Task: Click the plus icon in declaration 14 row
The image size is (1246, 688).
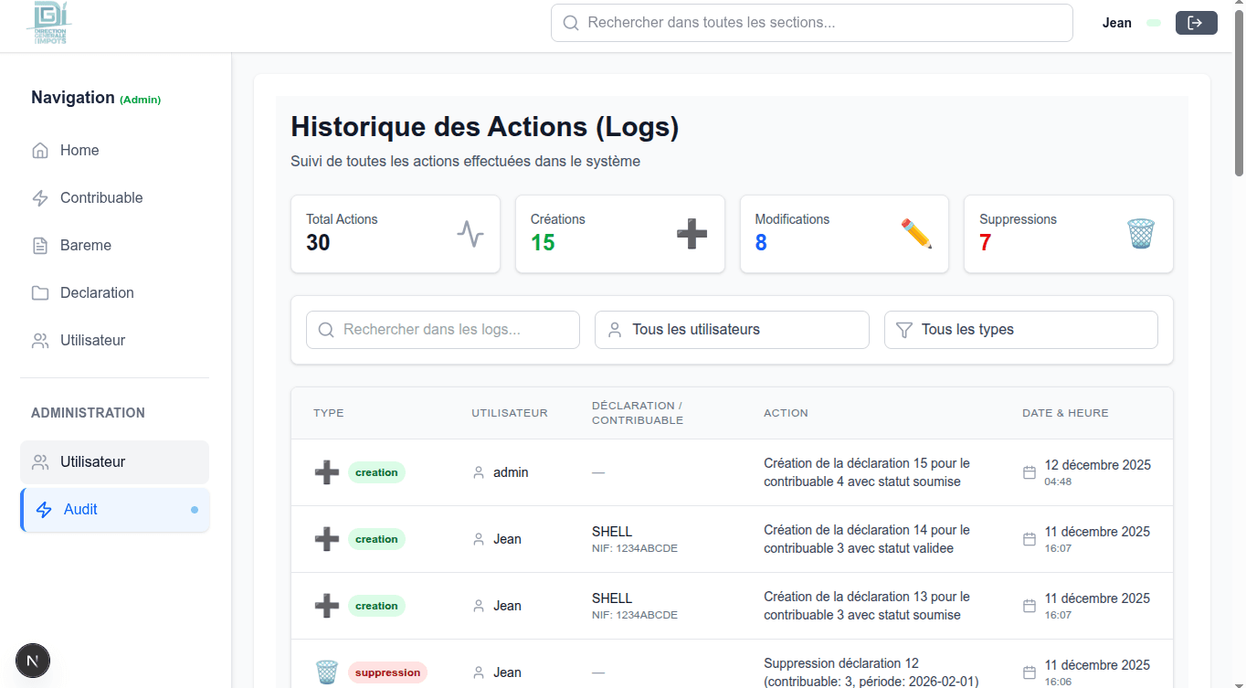Action: tap(327, 539)
